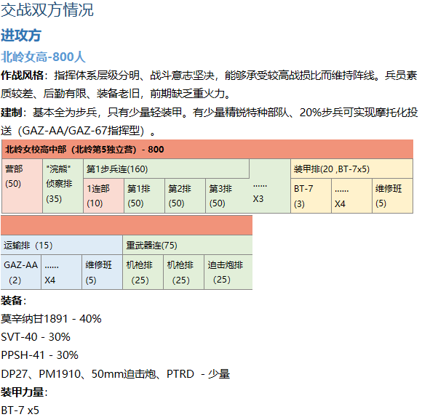Select the 装甲排(20 ,BT-7x5) cell
This screenshot has height=417, width=430.
352,169
